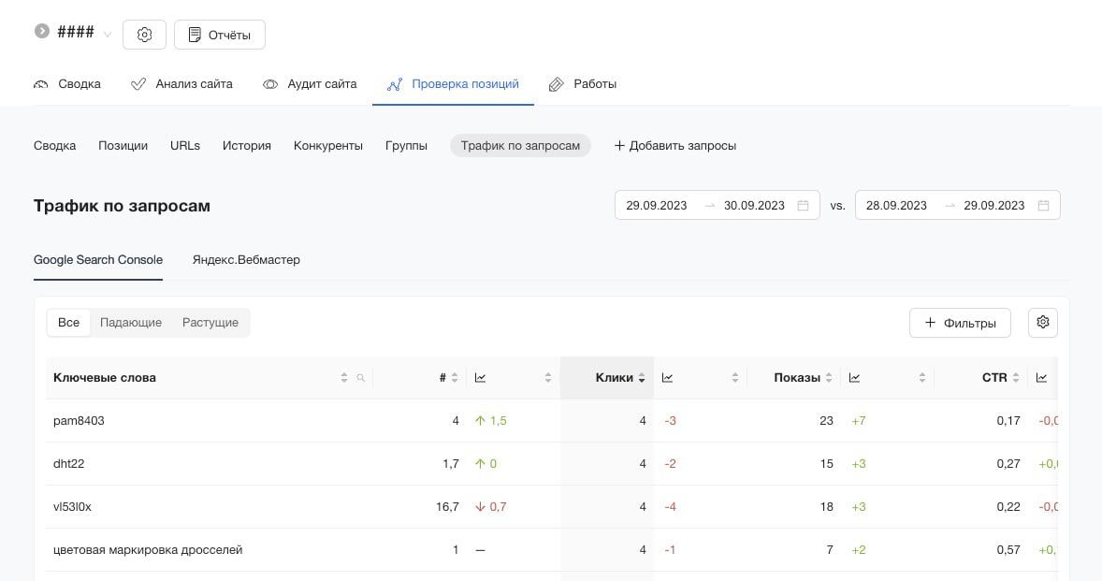The height and width of the screenshot is (581, 1102).
Task: Click chart icon next to Показы column
Action: click(854, 378)
